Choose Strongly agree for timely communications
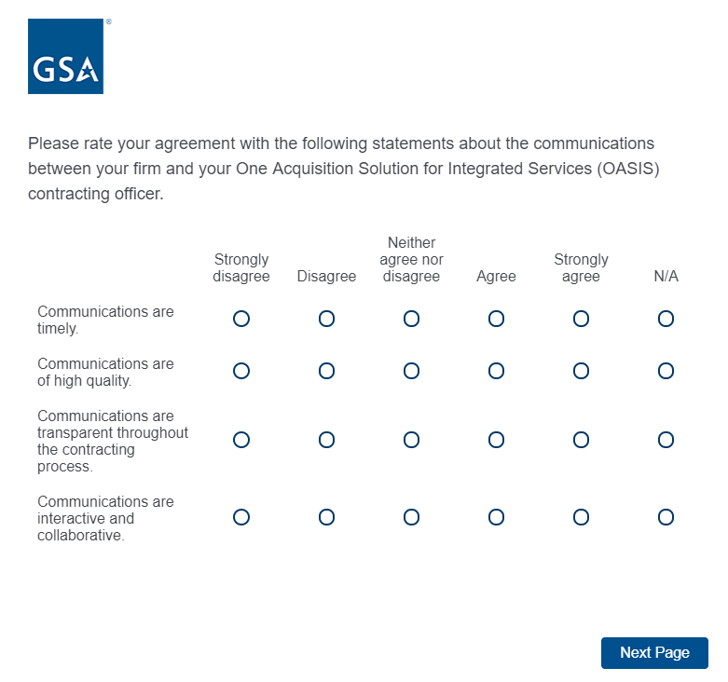 click(581, 319)
